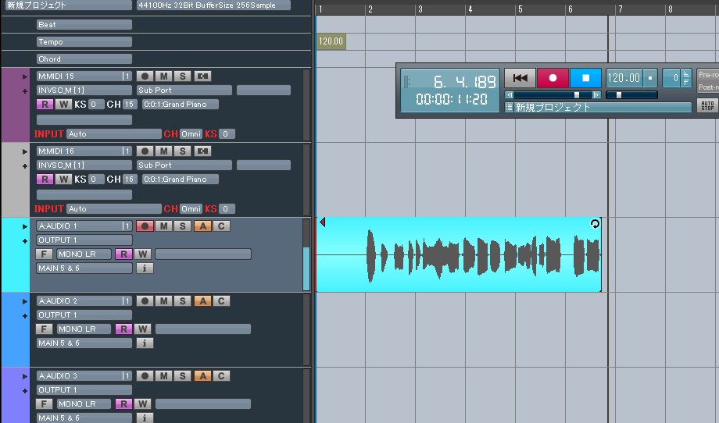719x423 pixels.
Task: Open the info button on AUDIO 2
Action: click(x=145, y=343)
